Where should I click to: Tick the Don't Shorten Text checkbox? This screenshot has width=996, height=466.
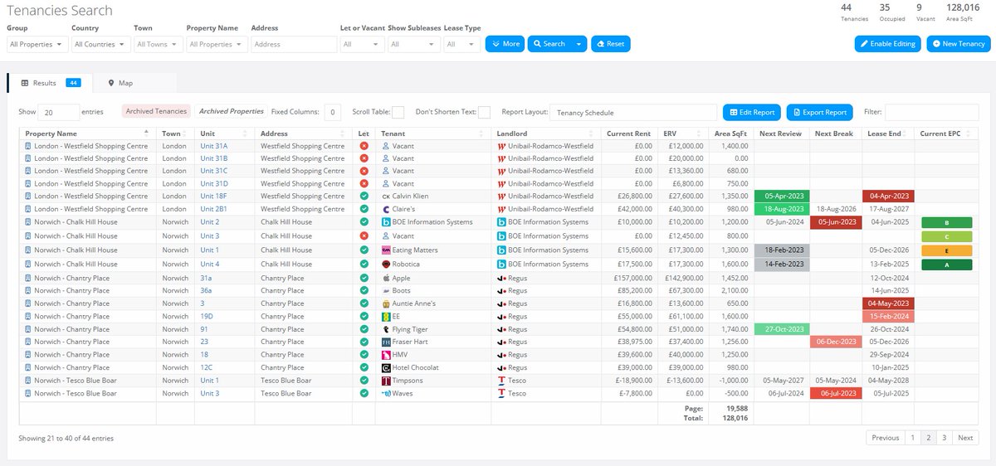point(484,112)
